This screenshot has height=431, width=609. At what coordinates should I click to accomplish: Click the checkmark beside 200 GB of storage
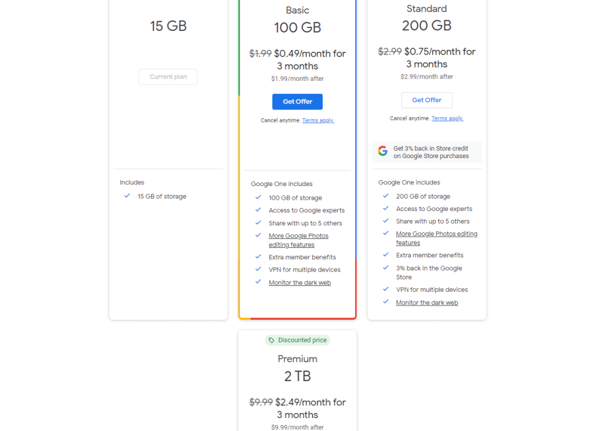[386, 196]
